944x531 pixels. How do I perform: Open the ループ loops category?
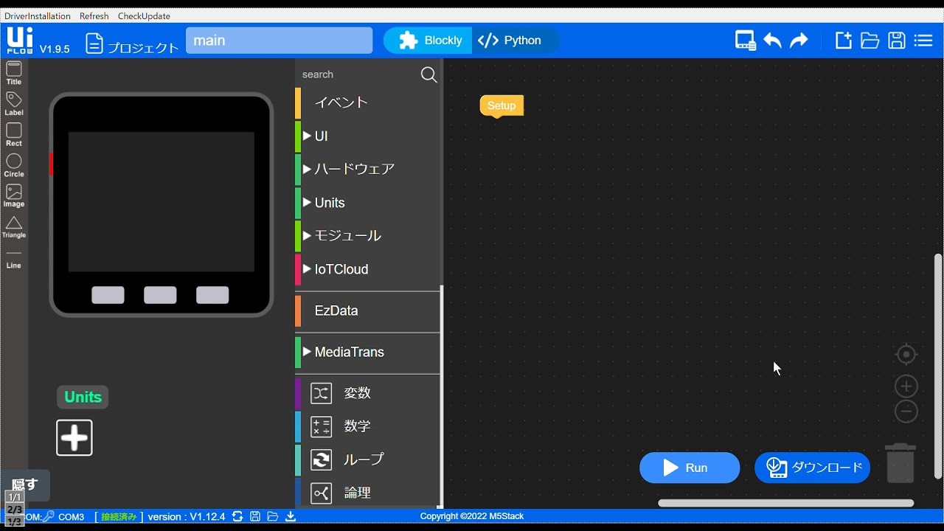(368, 459)
